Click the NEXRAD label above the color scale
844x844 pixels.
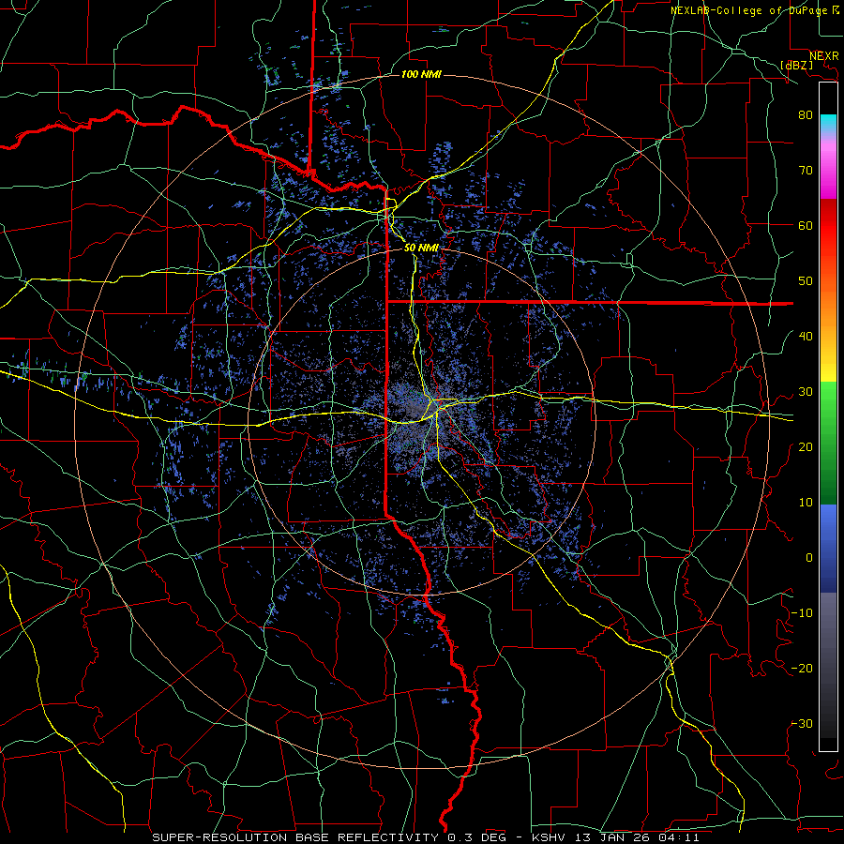[x=824, y=56]
